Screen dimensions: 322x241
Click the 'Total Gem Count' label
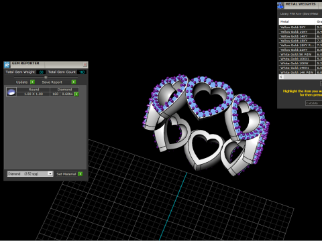point(62,72)
